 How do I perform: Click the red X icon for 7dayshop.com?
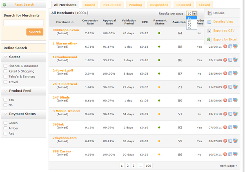point(225,141)
